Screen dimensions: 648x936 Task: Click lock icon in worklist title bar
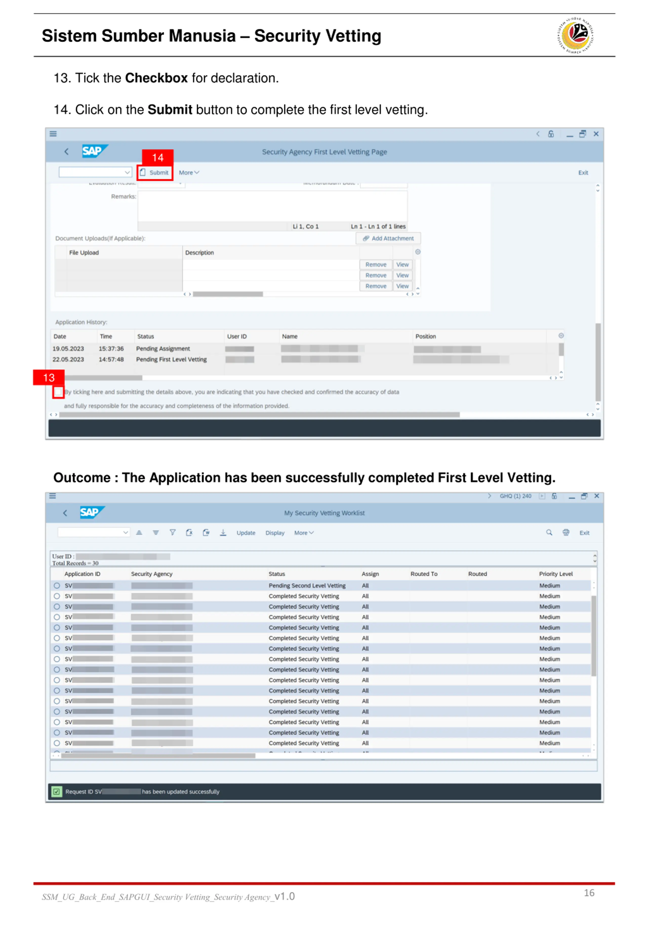click(x=554, y=496)
